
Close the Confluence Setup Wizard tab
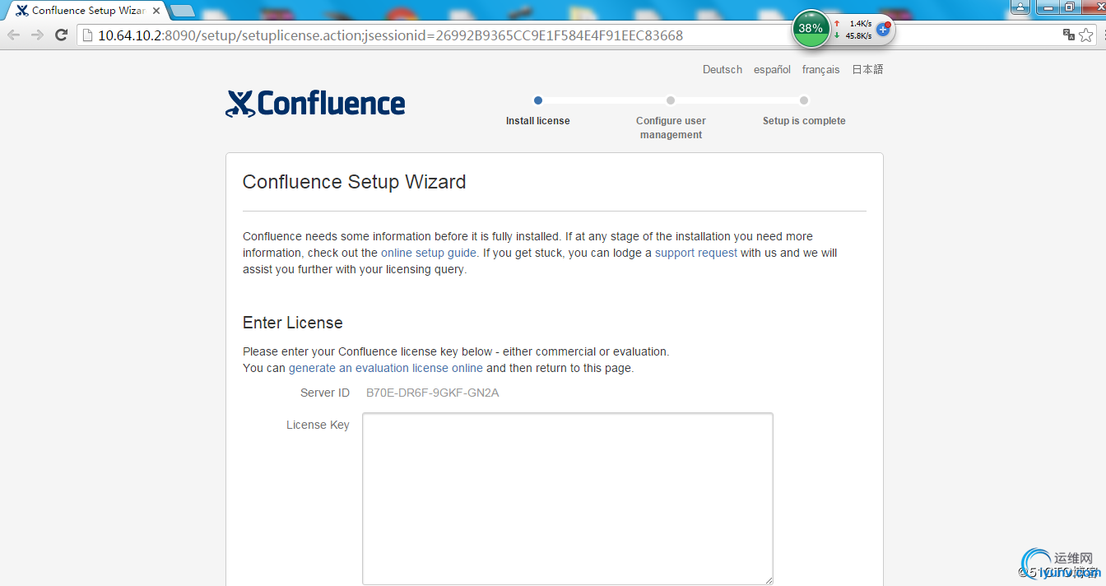[156, 11]
